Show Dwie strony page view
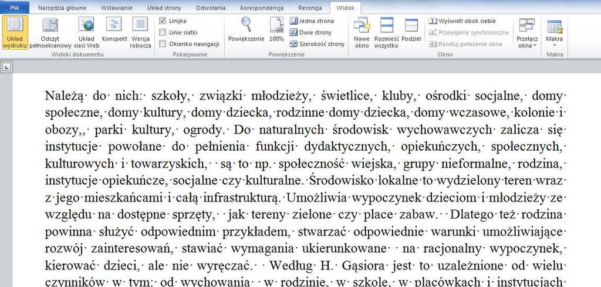The image size is (601, 287). [310, 33]
